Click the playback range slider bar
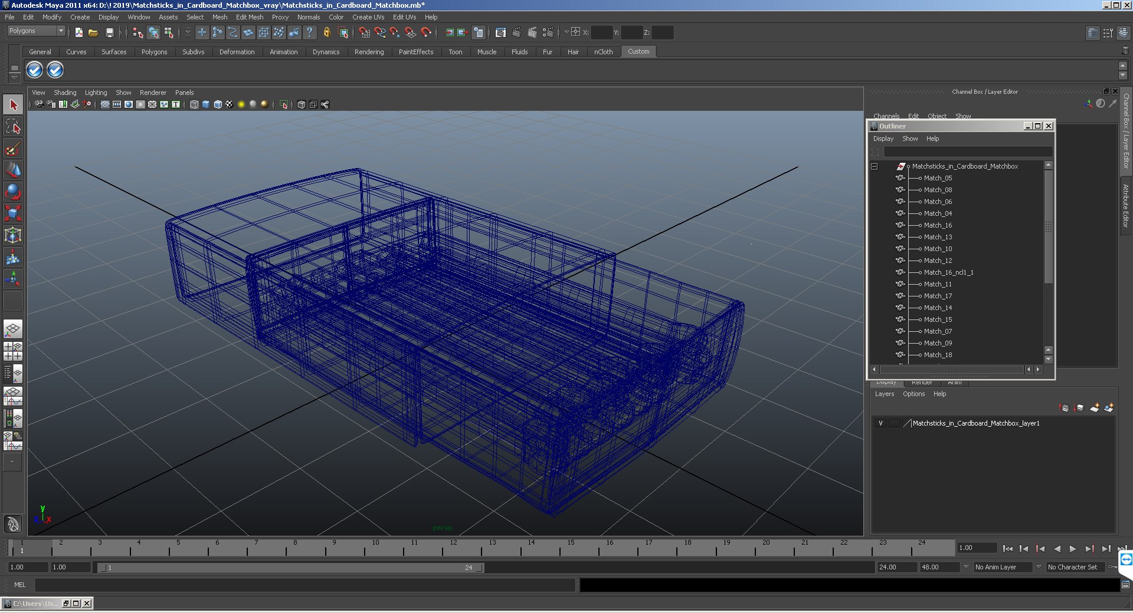 pos(290,568)
